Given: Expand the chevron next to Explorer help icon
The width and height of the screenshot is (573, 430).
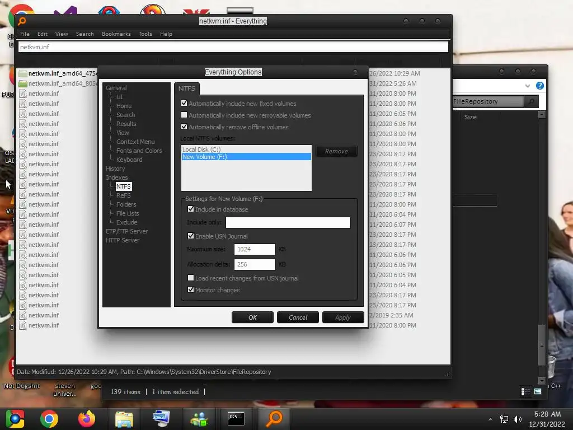Looking at the screenshot, I should 527,86.
